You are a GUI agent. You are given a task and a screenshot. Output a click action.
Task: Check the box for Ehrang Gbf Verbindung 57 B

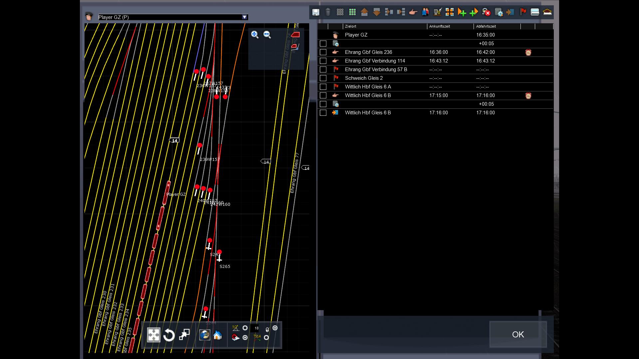(x=323, y=69)
